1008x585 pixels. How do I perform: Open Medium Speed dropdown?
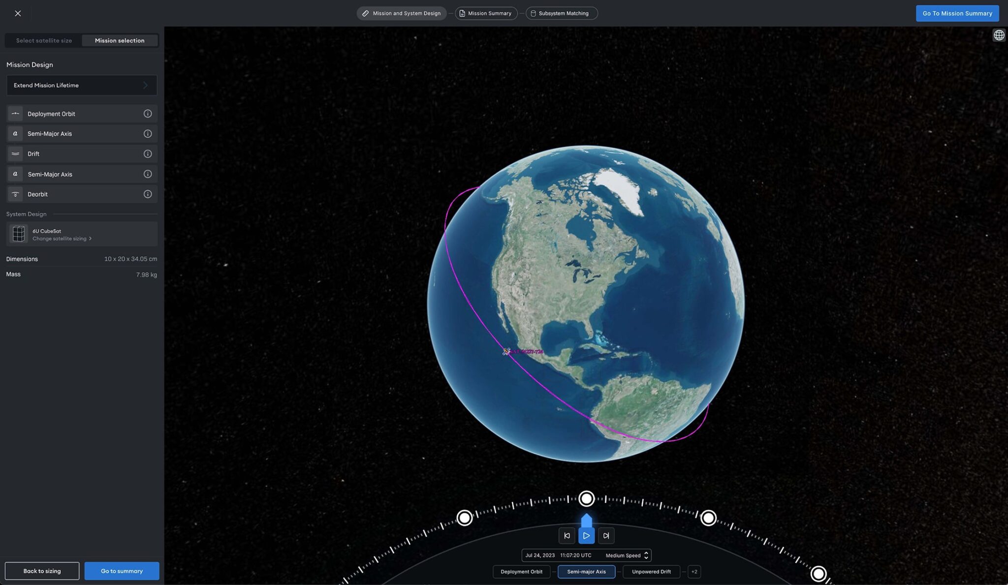pos(627,555)
